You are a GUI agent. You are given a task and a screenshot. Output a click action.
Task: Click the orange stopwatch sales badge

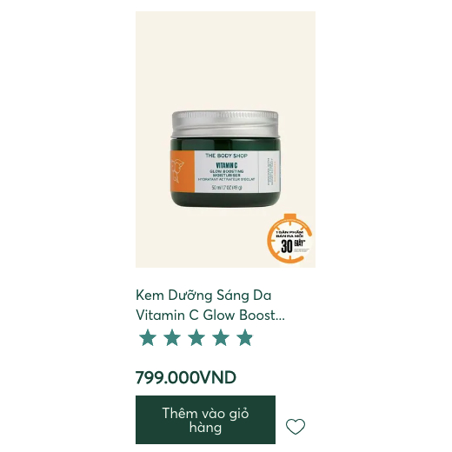[289, 238]
